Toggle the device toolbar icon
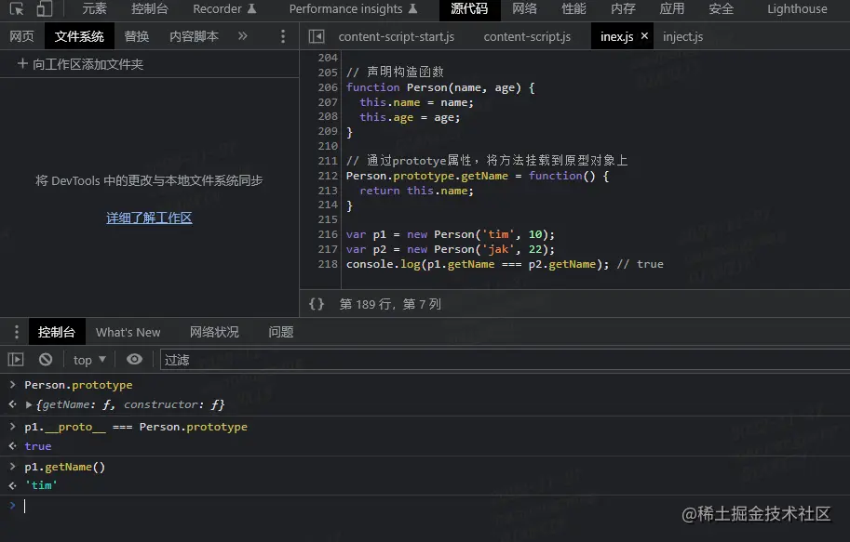This screenshot has height=542, width=850. [x=45, y=8]
